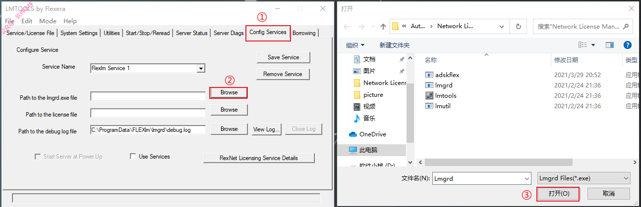
Task: Click the Save Service button
Action: coord(284,57)
